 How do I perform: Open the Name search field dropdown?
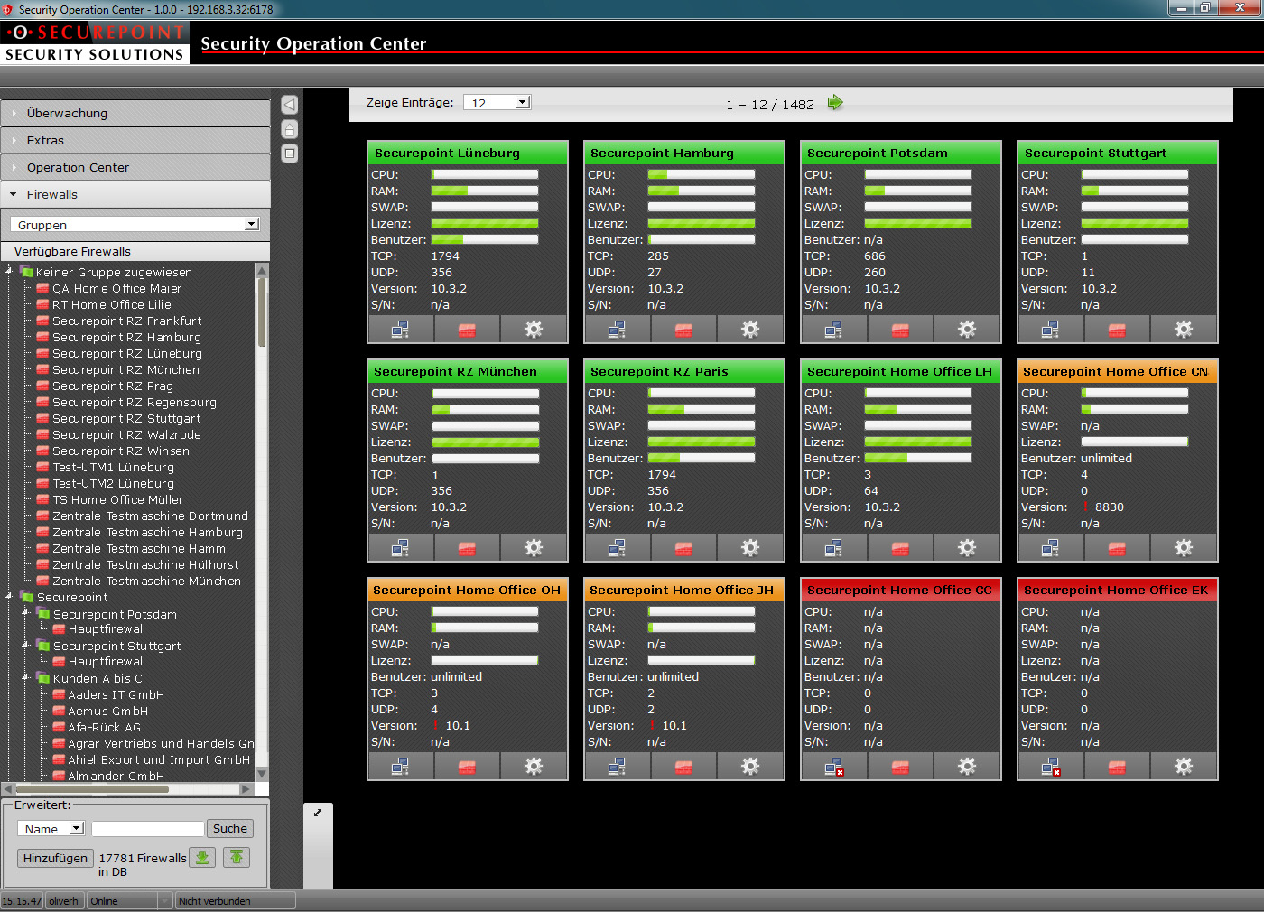click(x=51, y=828)
